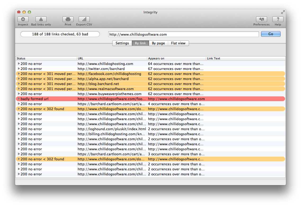This screenshot has height=206, width=301.
Task: Open the Help button
Action: (x=278, y=19)
